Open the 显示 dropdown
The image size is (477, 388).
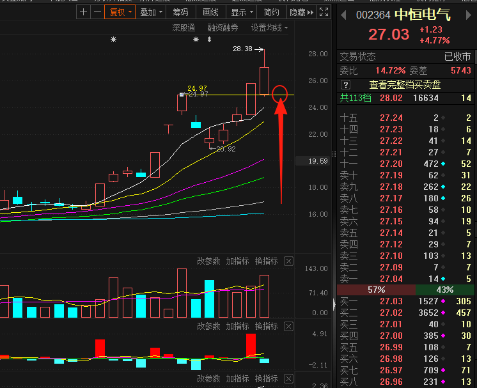tap(242, 12)
